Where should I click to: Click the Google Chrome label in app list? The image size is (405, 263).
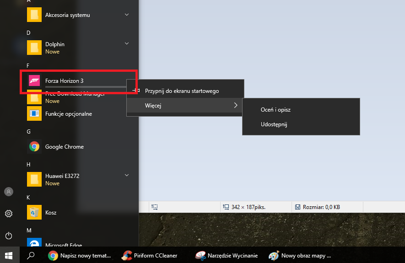(65, 147)
